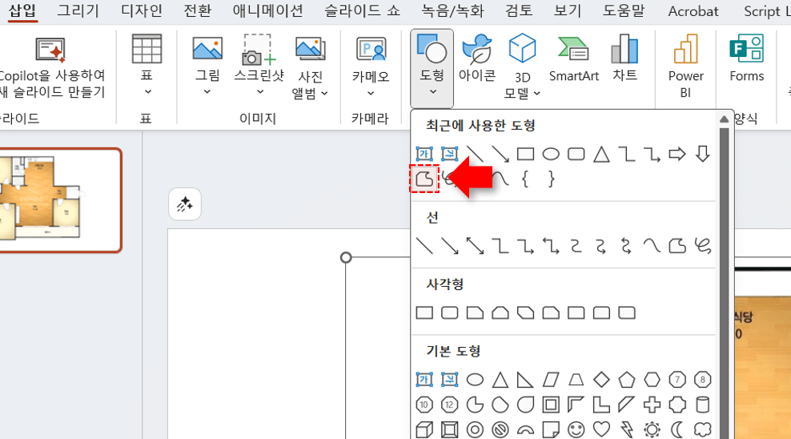Switch to the Insert (삽입) tab
This screenshot has width=791, height=439.
(22, 10)
